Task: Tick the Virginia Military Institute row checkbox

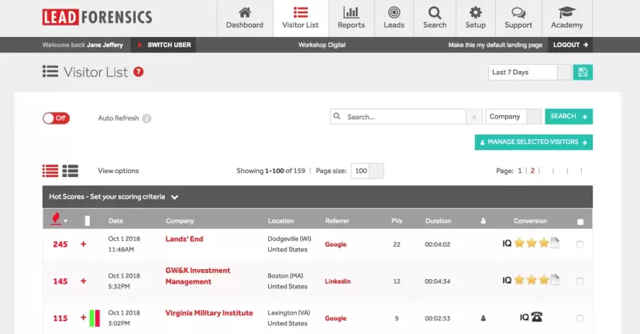Action: pos(580,318)
